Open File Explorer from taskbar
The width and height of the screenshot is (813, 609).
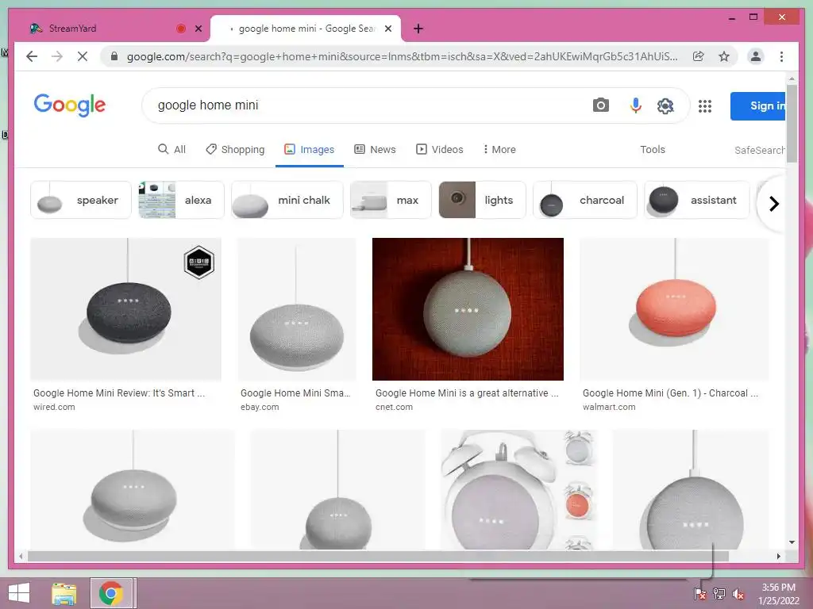[x=64, y=593]
